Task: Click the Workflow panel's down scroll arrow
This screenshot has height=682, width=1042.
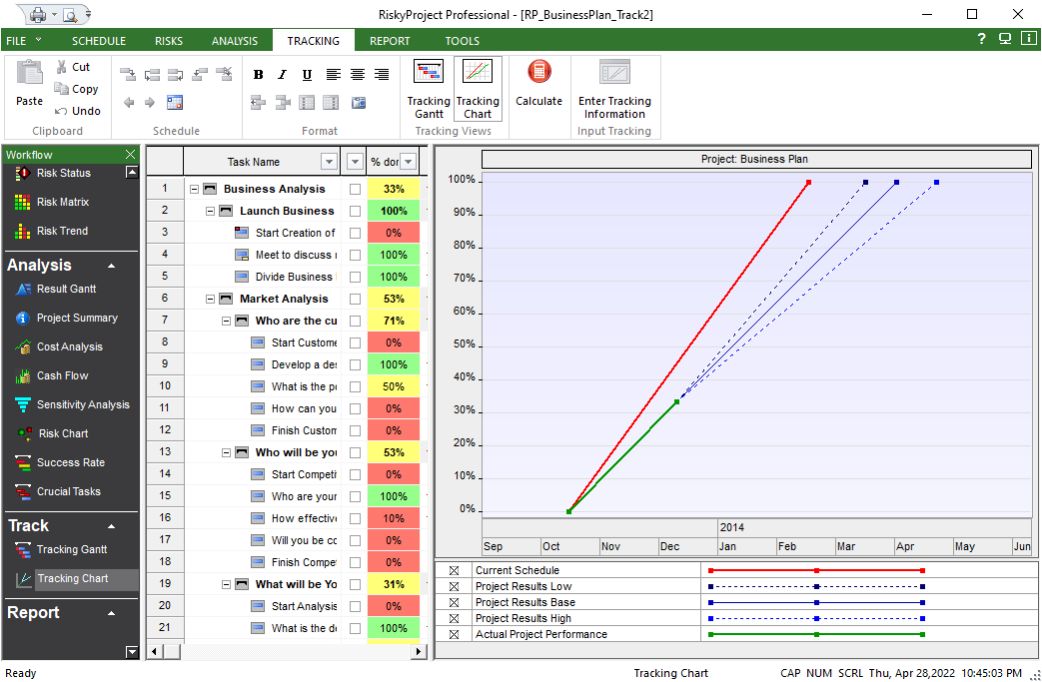Action: click(132, 652)
